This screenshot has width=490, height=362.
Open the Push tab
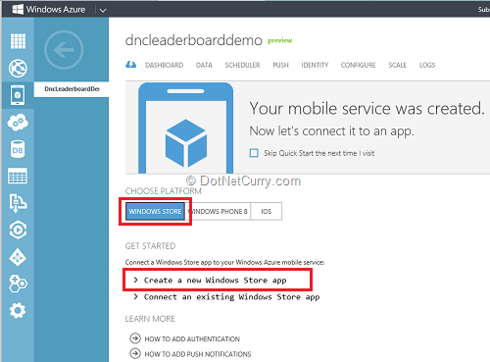280,65
